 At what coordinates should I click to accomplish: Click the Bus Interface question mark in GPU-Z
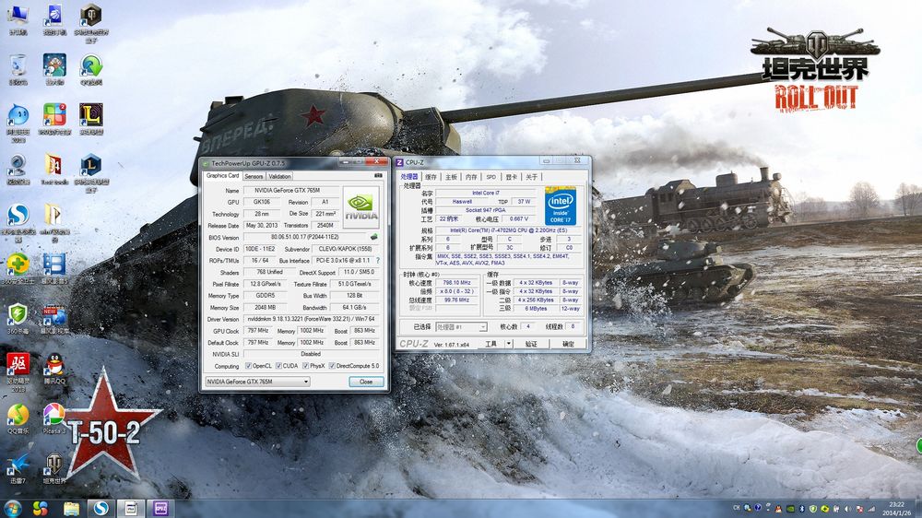coord(378,261)
